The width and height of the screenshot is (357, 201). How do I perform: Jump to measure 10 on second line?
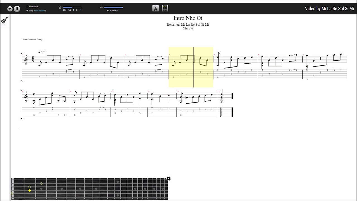tap(129, 104)
